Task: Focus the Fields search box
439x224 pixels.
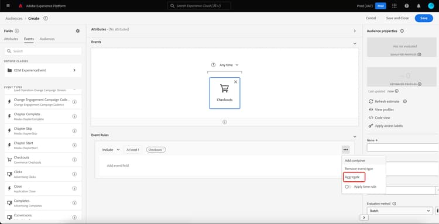Action: [x=43, y=51]
